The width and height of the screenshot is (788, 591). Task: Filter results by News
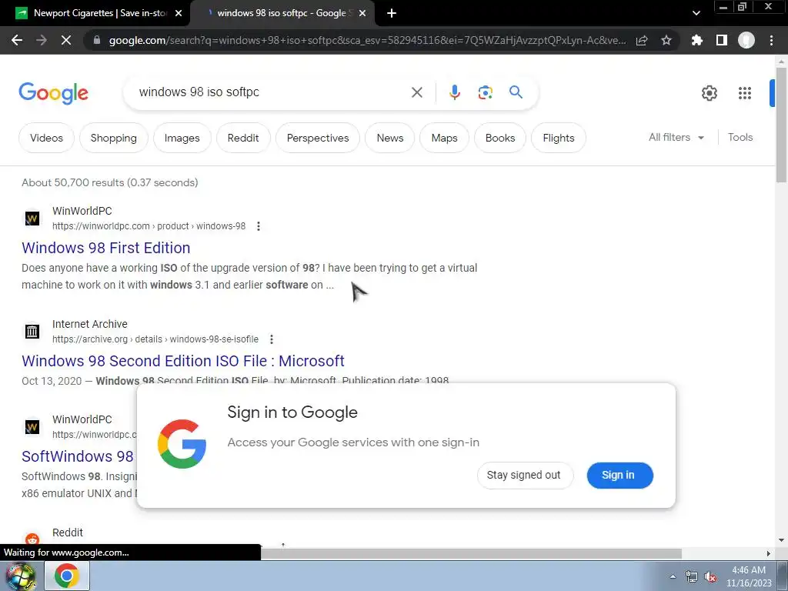[390, 138]
